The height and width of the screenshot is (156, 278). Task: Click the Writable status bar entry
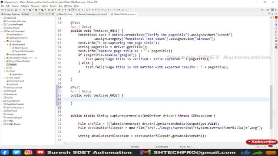click(x=135, y=146)
